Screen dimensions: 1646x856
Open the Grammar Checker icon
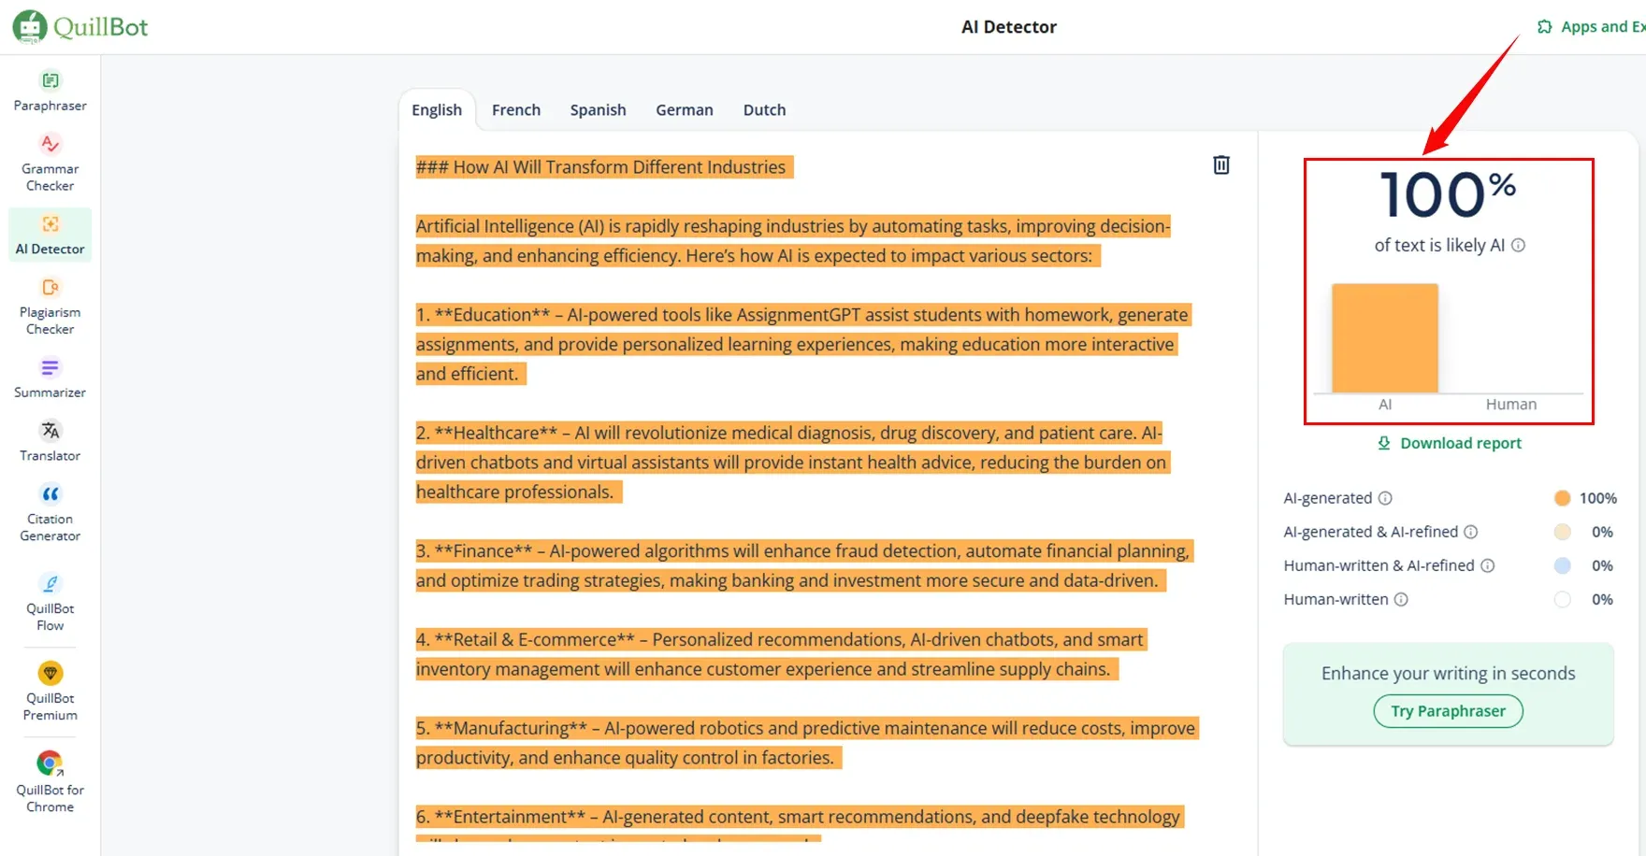51,144
